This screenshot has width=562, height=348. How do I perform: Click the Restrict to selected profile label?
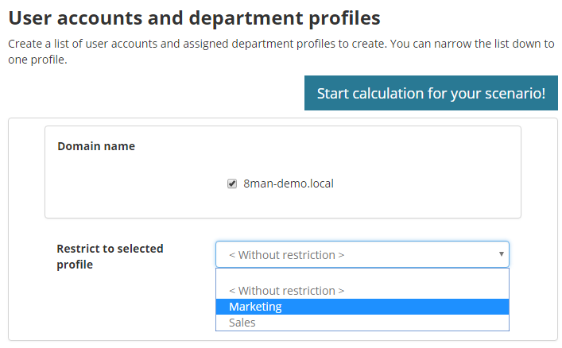110,249
